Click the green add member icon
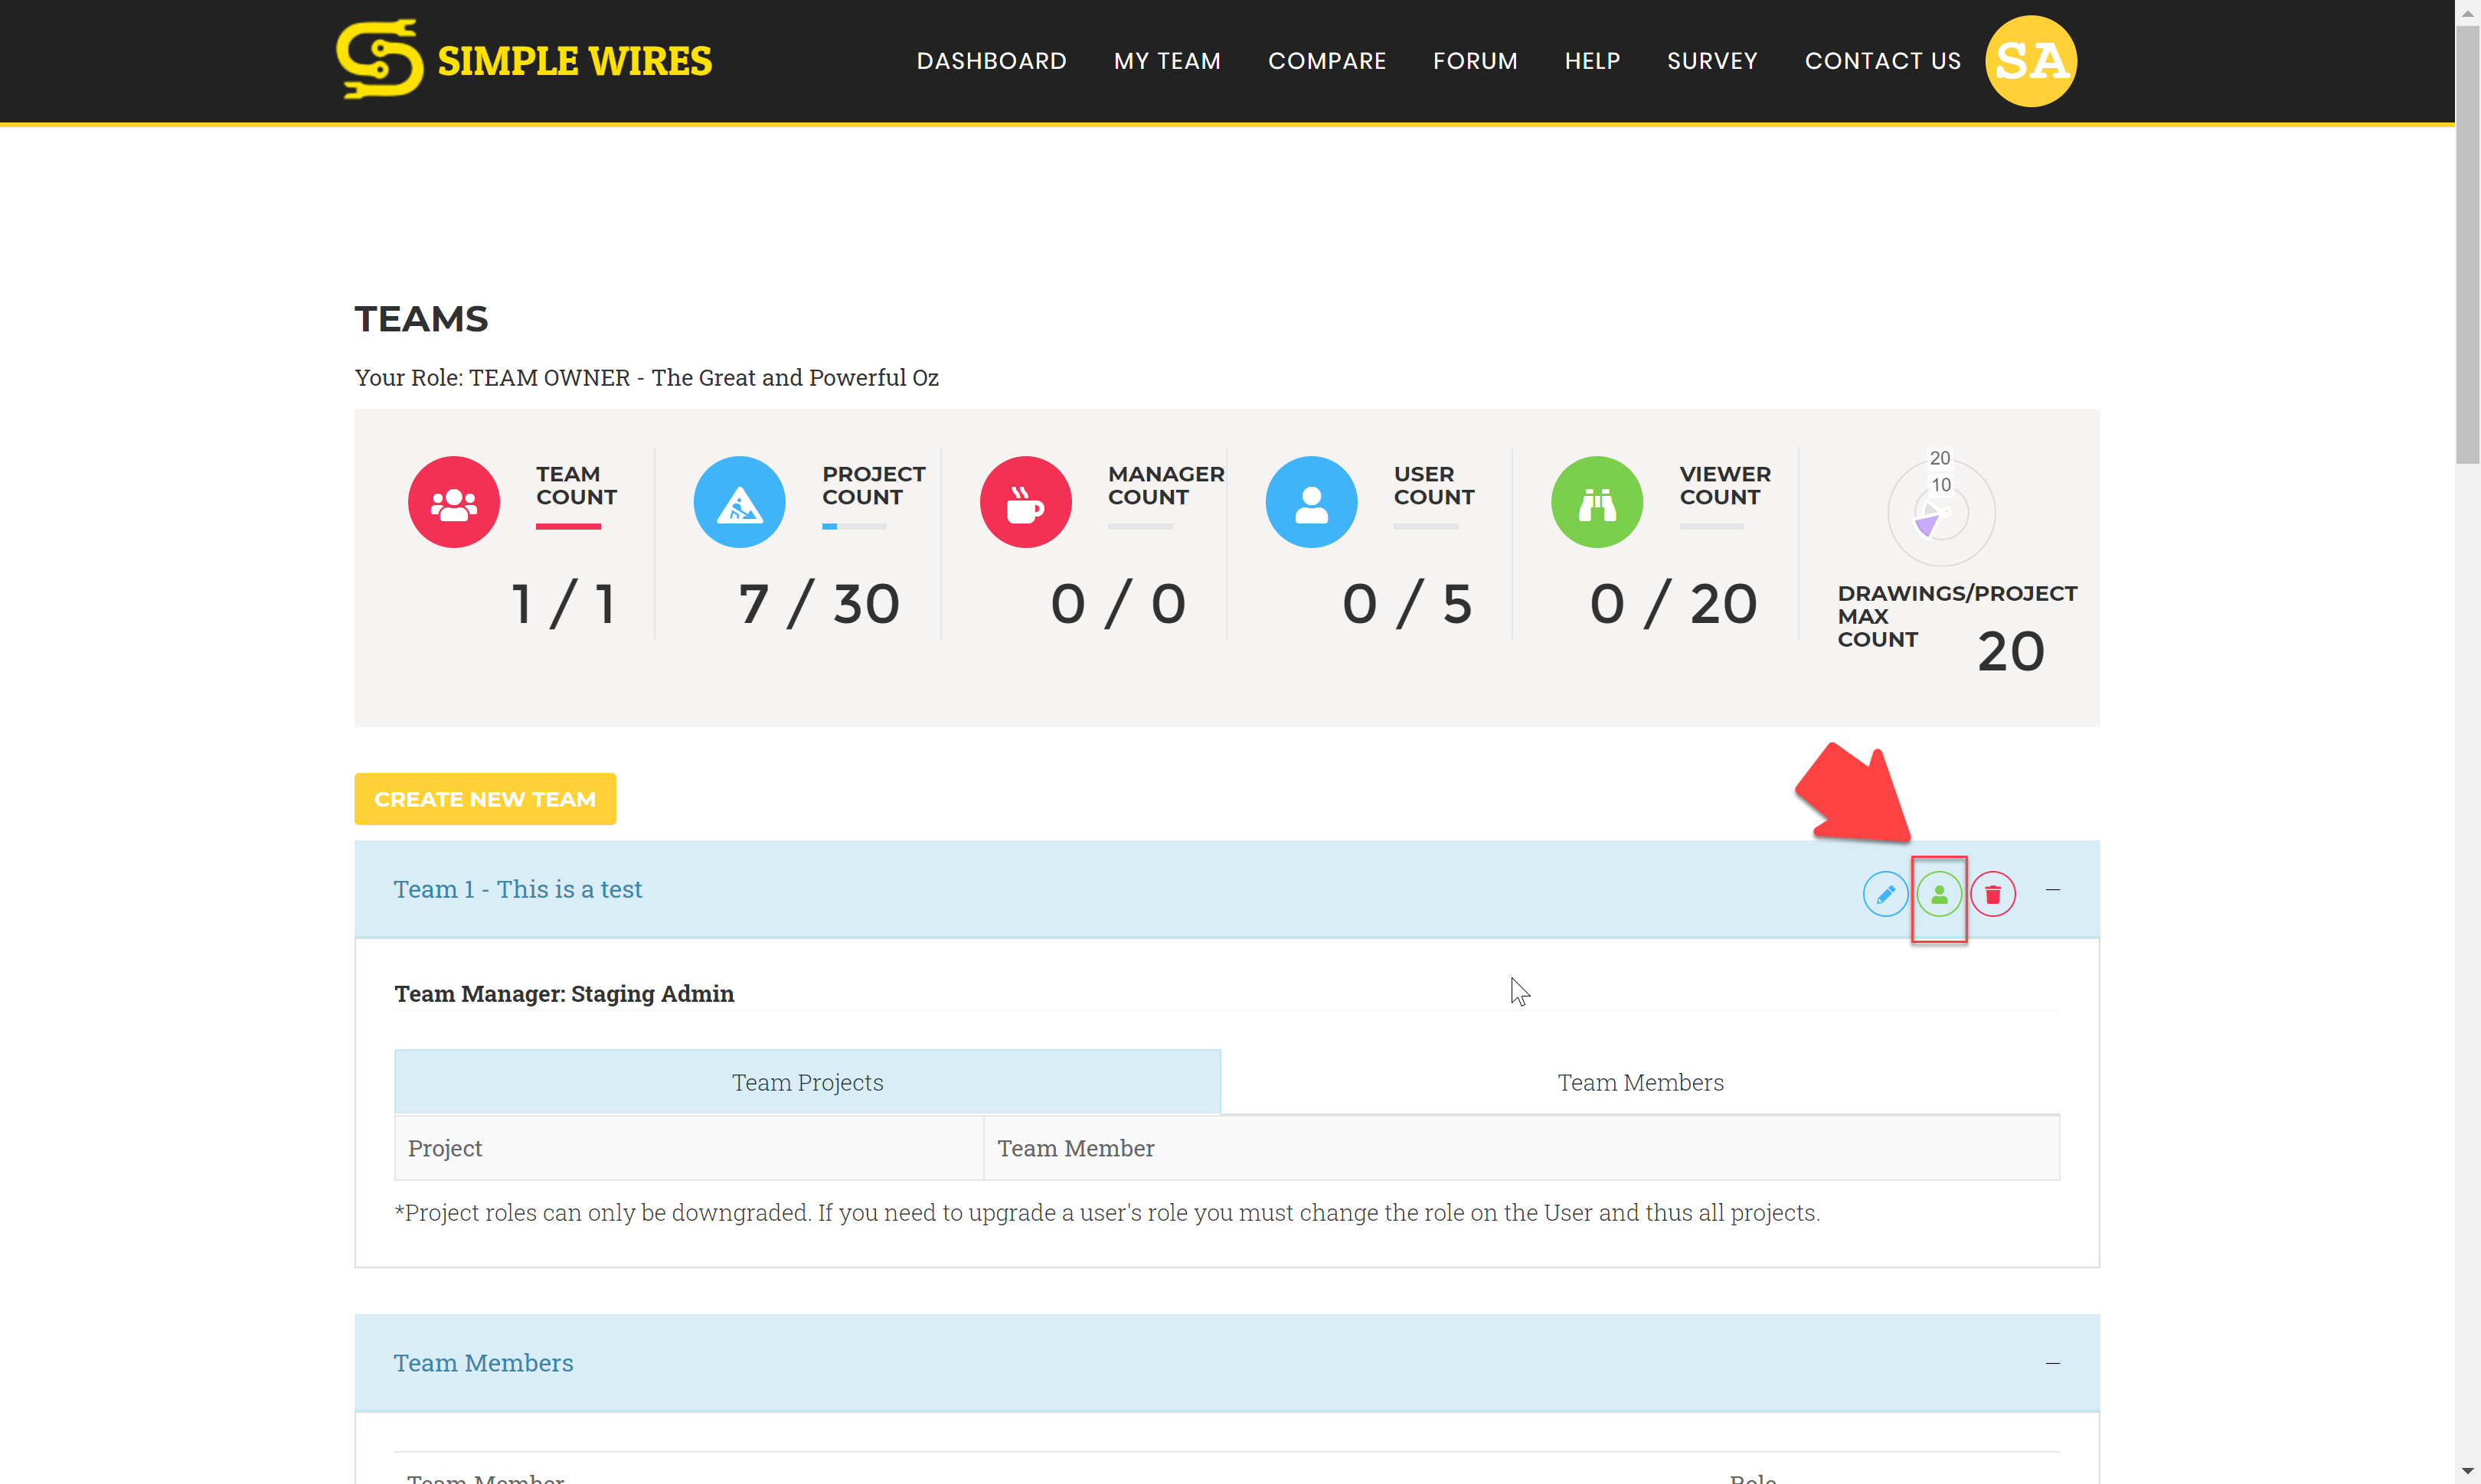Viewport: 2481px width, 1484px height. 1939,894
